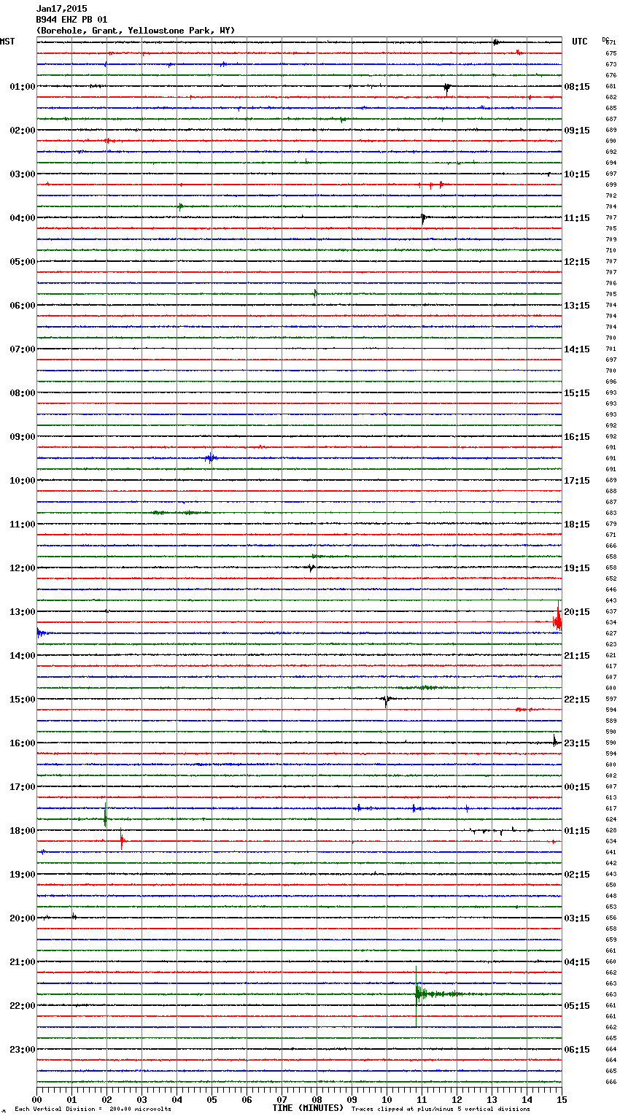Select the 12:00 MST hour label
The image size is (620, 1119).
coord(23,568)
